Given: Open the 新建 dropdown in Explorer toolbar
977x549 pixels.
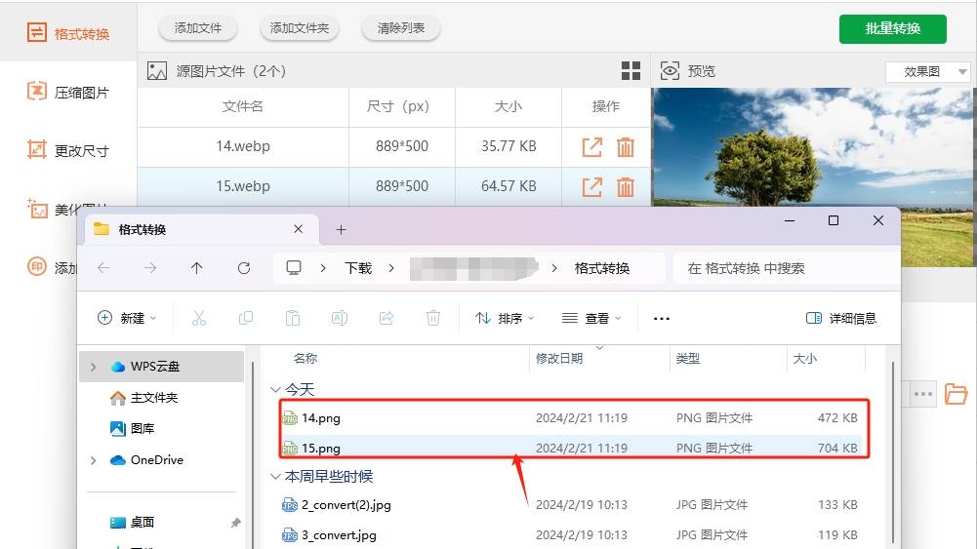Looking at the screenshot, I should tap(127, 318).
